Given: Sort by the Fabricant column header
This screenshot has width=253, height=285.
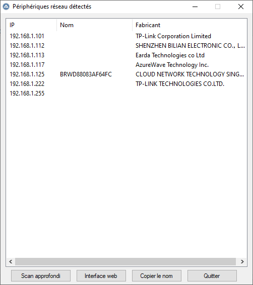Looking at the screenshot, I should pos(189,25).
